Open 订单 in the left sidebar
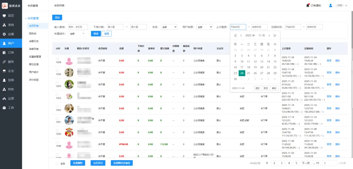Viewport: 353px width, 169px height. click(x=11, y=52)
